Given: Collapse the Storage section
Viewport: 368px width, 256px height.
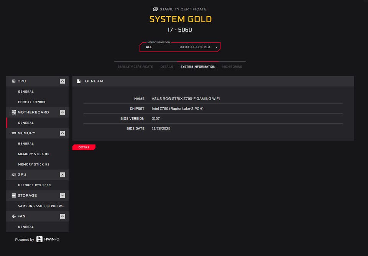Looking at the screenshot, I should pyautogui.click(x=62, y=195).
